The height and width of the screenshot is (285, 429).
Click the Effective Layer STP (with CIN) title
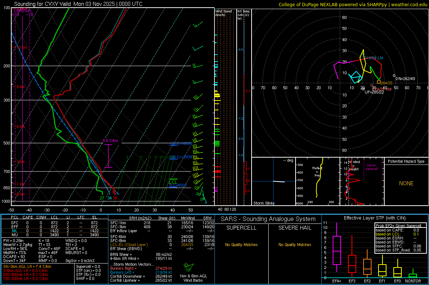(374, 218)
